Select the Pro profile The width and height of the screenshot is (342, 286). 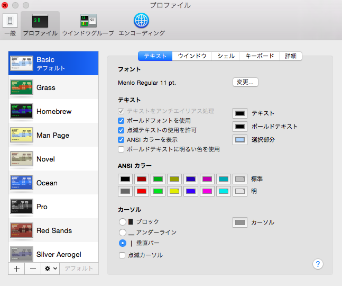pos(53,207)
